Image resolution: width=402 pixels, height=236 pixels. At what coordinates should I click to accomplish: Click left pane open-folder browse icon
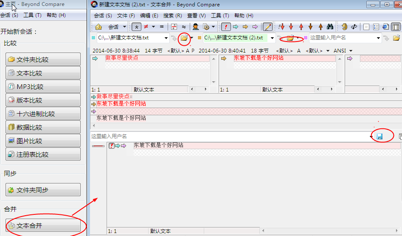point(184,38)
